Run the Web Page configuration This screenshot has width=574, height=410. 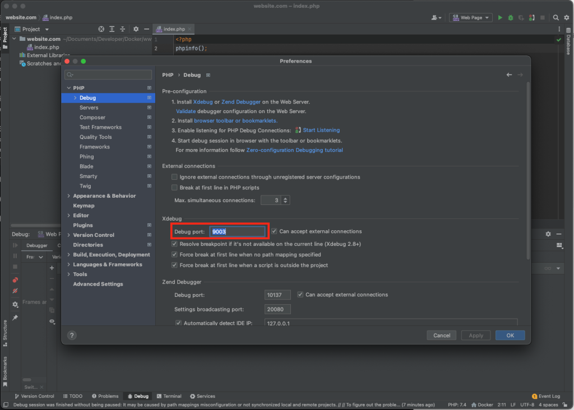pyautogui.click(x=500, y=17)
